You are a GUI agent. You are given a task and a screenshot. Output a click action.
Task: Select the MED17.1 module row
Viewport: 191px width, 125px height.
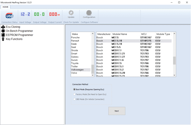pos(134,50)
